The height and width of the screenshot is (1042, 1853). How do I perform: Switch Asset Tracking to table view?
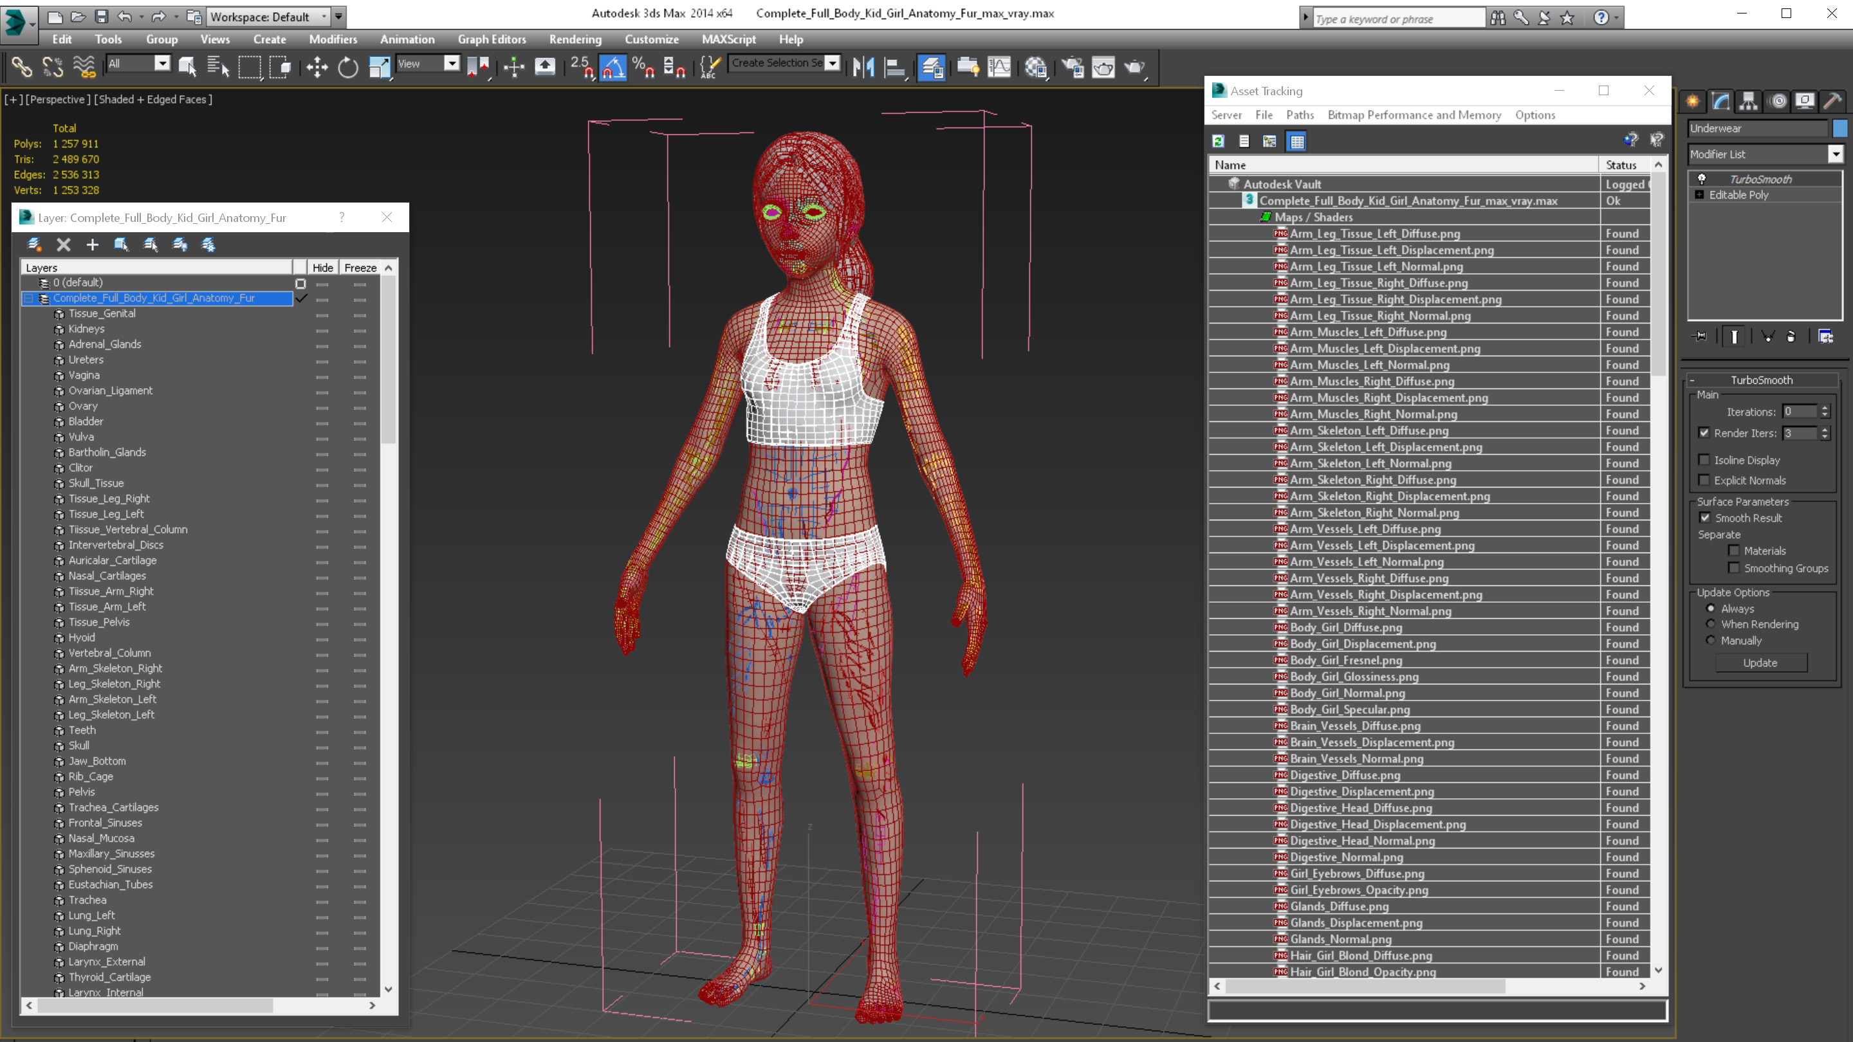[x=1296, y=141]
